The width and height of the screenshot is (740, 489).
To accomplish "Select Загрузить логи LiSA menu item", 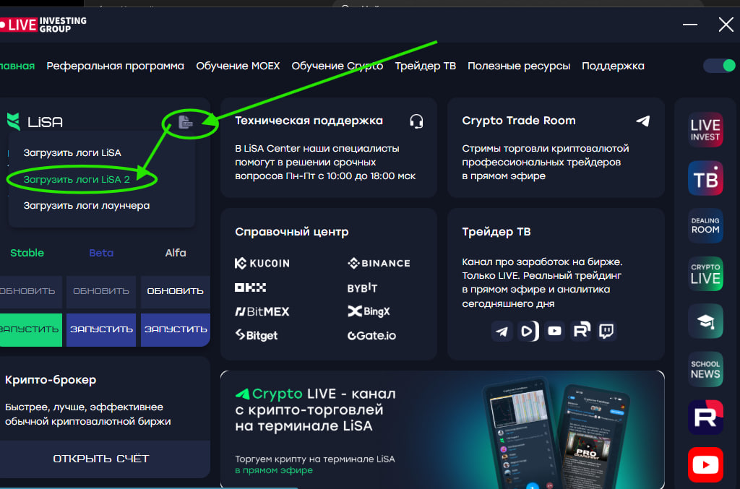I will [x=73, y=153].
